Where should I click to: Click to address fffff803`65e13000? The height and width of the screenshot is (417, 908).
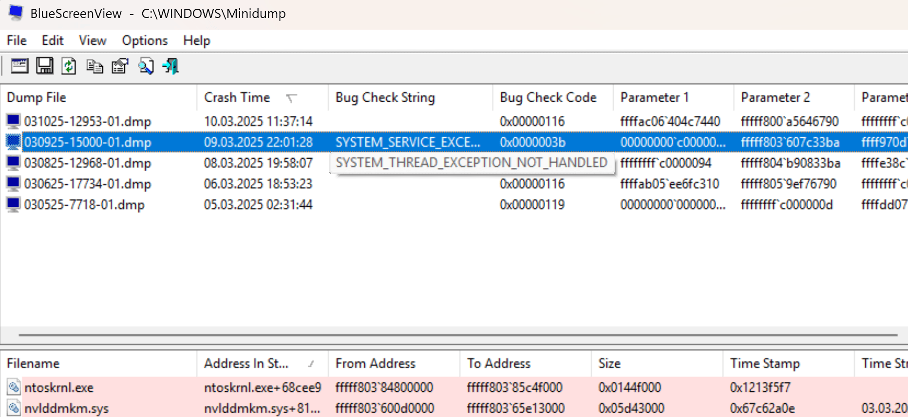click(516, 408)
